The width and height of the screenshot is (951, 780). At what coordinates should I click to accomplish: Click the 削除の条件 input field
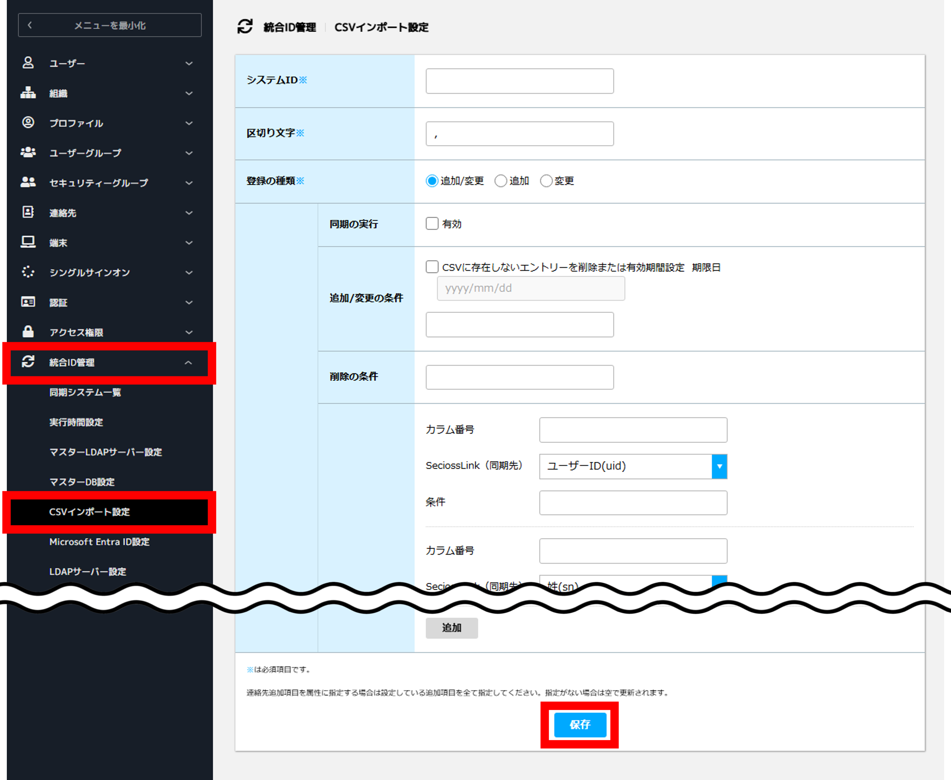tap(520, 377)
